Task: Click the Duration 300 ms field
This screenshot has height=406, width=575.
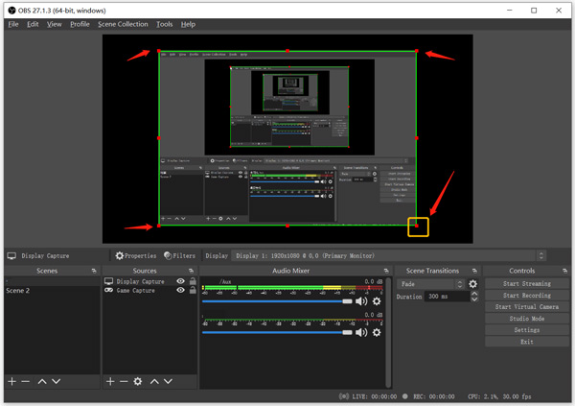Action: (x=448, y=297)
